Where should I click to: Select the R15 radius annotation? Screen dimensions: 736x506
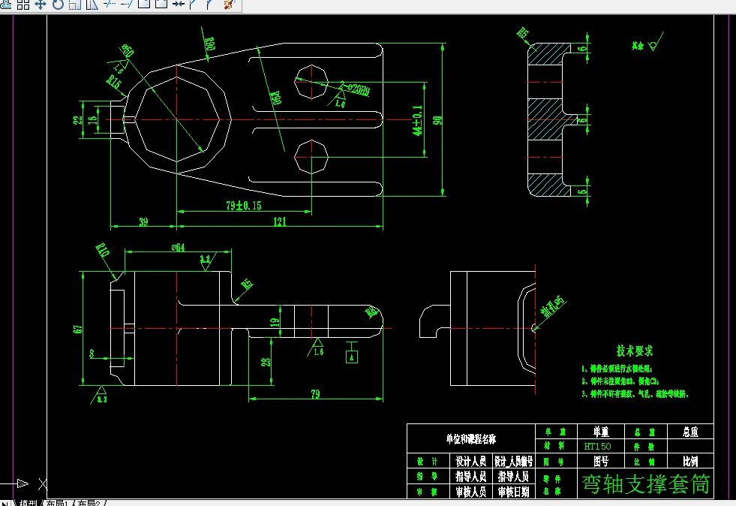click(113, 83)
